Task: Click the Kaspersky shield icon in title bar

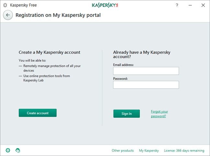Action: point(5,5)
